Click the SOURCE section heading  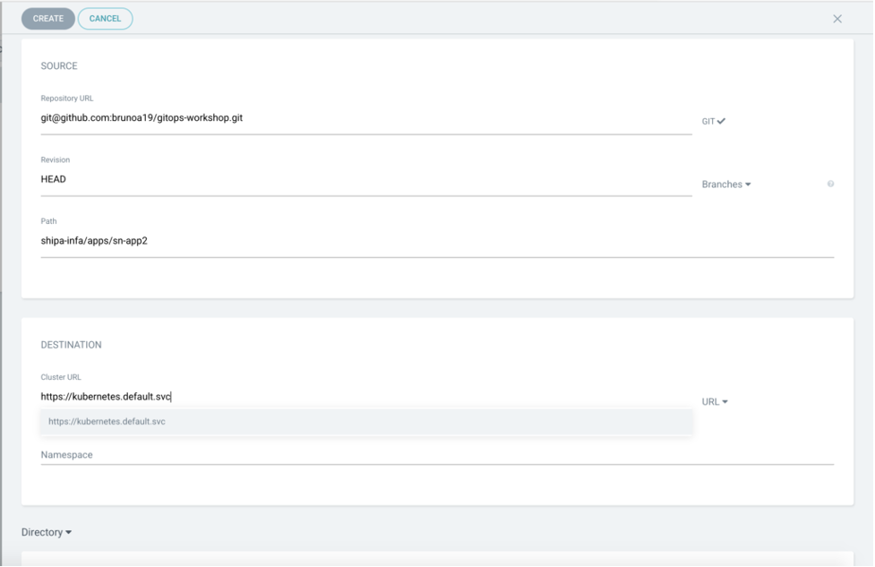click(59, 66)
